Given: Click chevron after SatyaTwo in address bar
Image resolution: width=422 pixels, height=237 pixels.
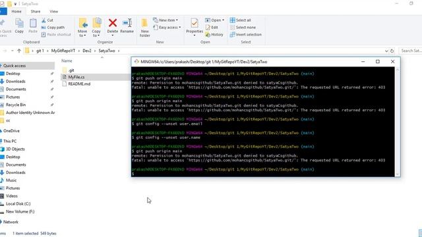Looking at the screenshot, I should click(119, 51).
